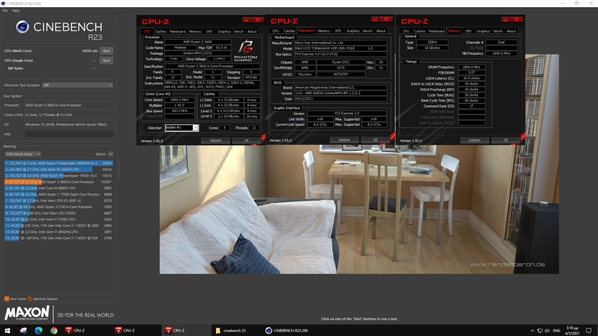Select the Ryzen 3 3100 ranking row
Image resolution: width=598 pixels, height=336 pixels.
coord(59,207)
